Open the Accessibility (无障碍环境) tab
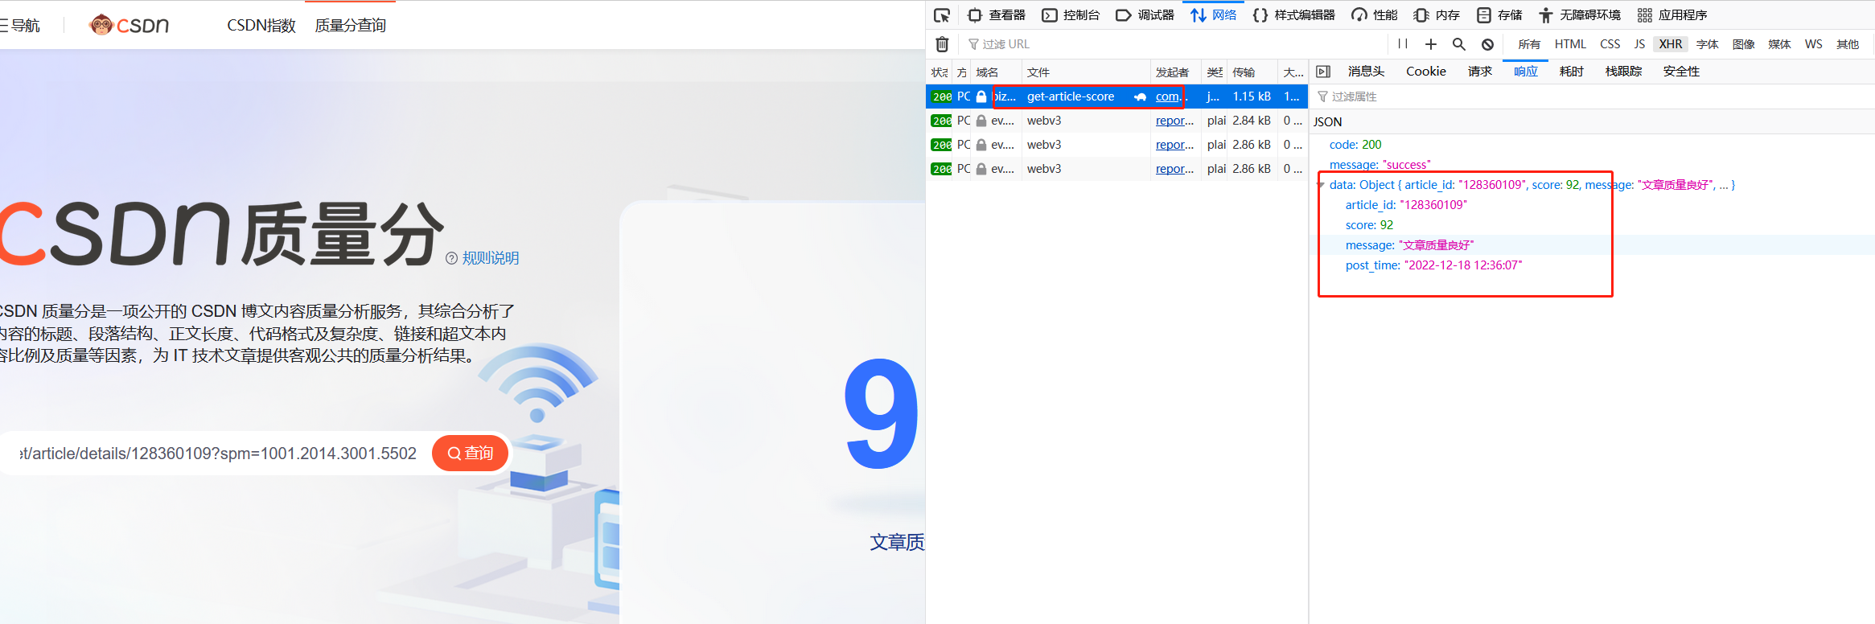Viewport: 1875px width, 624px height. (x=1580, y=15)
